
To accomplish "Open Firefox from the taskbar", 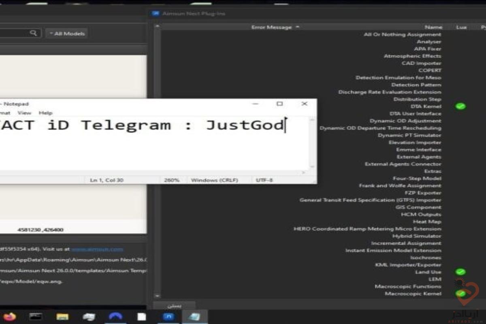I will point(9,316).
